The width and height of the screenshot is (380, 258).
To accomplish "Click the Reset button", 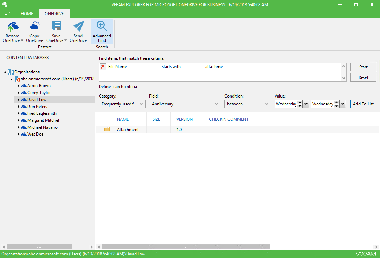I will tap(363, 77).
